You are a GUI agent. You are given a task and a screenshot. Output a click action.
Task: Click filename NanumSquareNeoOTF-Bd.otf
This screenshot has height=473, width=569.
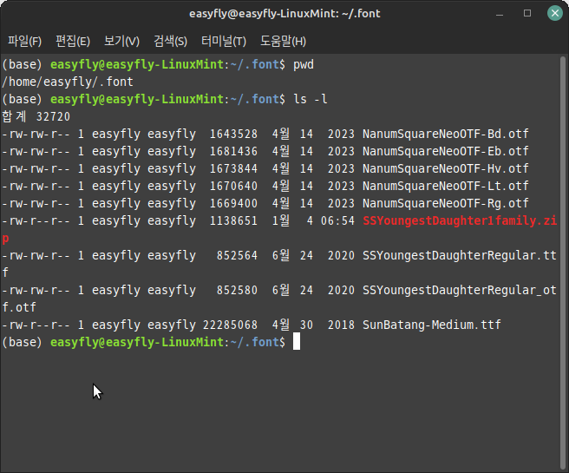coord(445,134)
